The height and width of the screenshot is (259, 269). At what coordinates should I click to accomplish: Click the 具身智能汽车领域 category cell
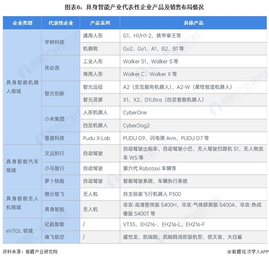click(x=22, y=166)
